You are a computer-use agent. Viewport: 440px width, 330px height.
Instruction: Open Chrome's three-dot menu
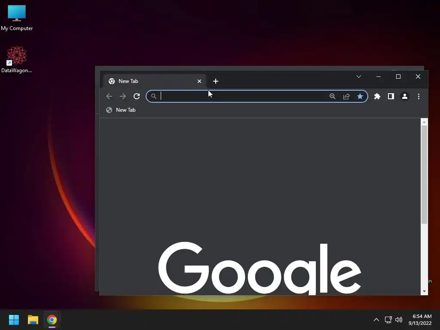click(x=419, y=96)
